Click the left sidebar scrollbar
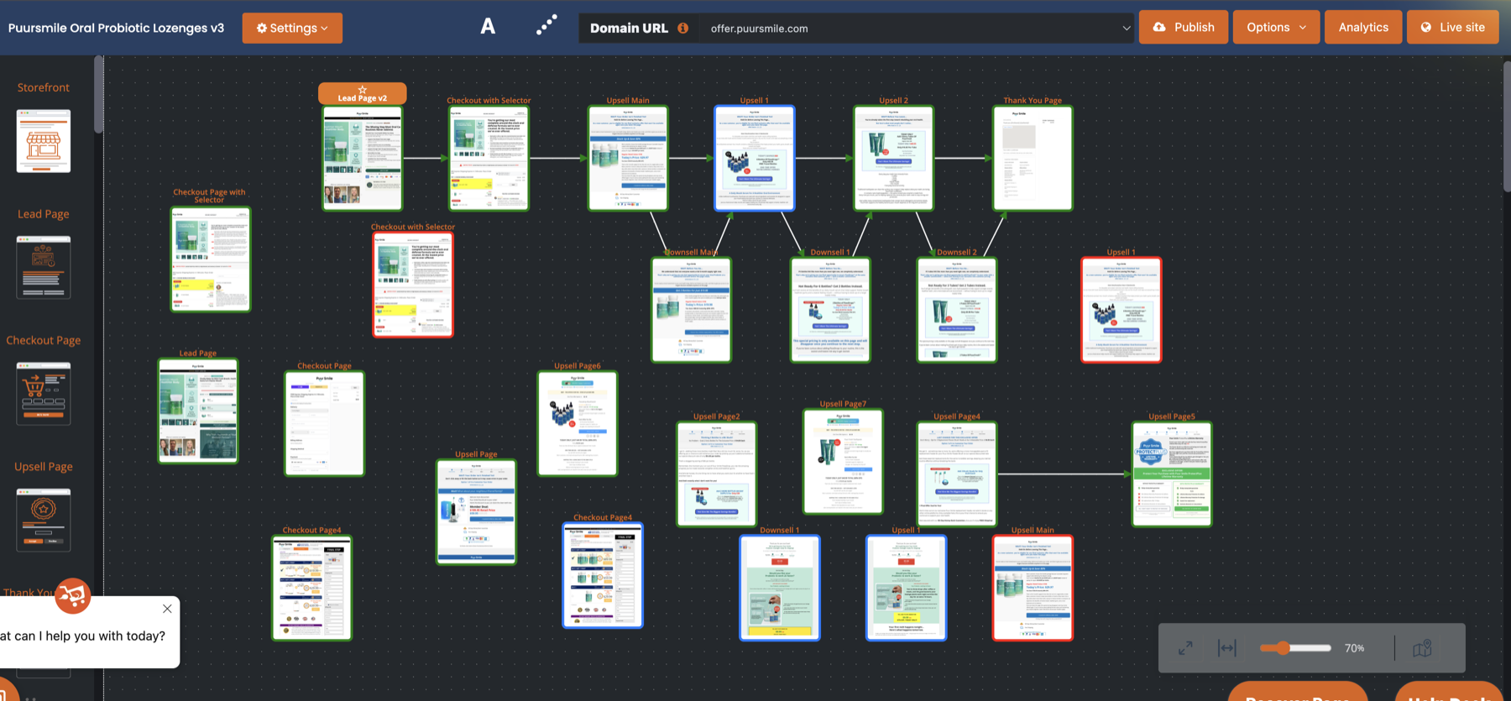Viewport: 1511px width, 701px height. click(98, 94)
